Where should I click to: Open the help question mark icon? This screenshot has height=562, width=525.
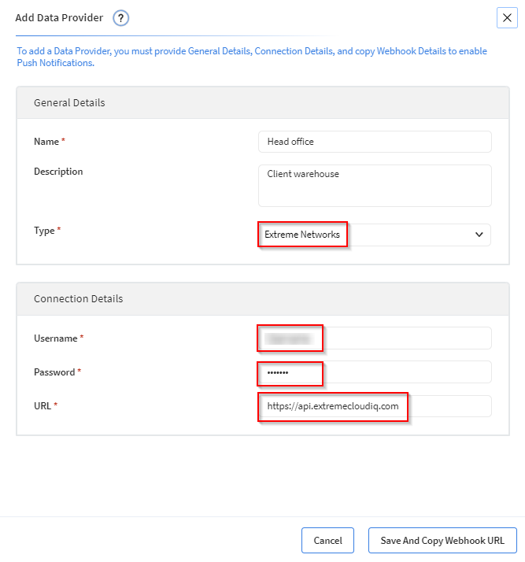(x=120, y=18)
